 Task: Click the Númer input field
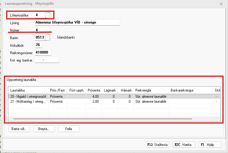(42, 30)
